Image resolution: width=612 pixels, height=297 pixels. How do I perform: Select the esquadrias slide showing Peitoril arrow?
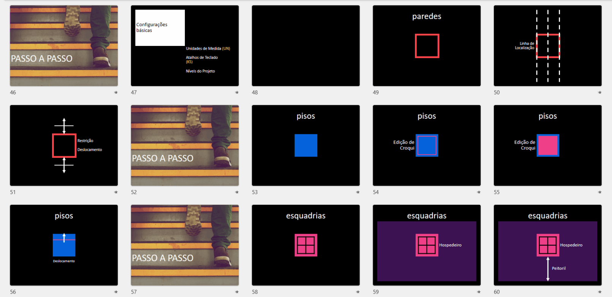tap(547, 245)
